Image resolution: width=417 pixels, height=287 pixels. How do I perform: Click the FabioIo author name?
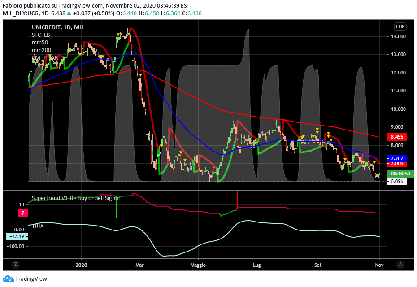click(13, 5)
